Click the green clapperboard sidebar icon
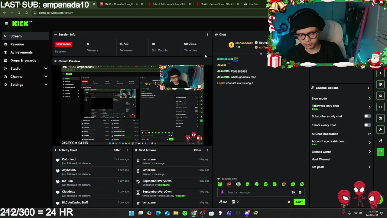387x218 pixels. [381, 152]
